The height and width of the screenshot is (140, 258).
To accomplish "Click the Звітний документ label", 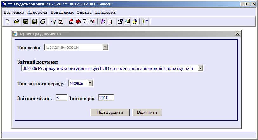I will [38, 62].
